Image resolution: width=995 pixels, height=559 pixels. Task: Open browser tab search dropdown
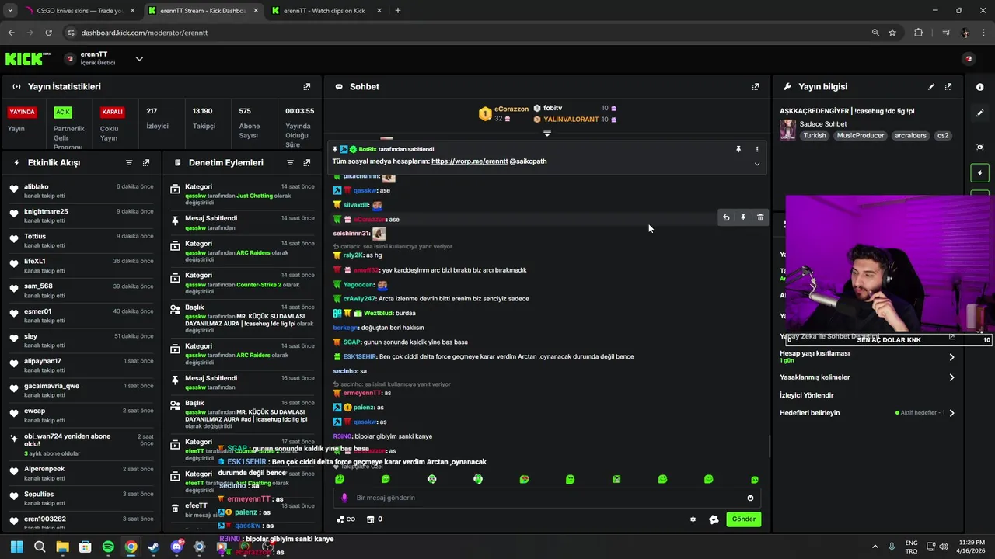10,11
